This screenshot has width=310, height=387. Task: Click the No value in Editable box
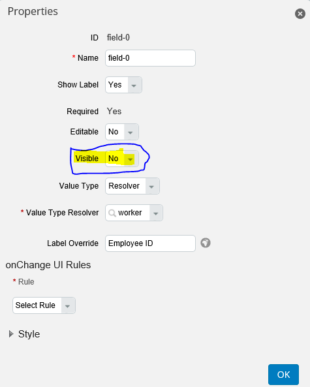point(114,132)
